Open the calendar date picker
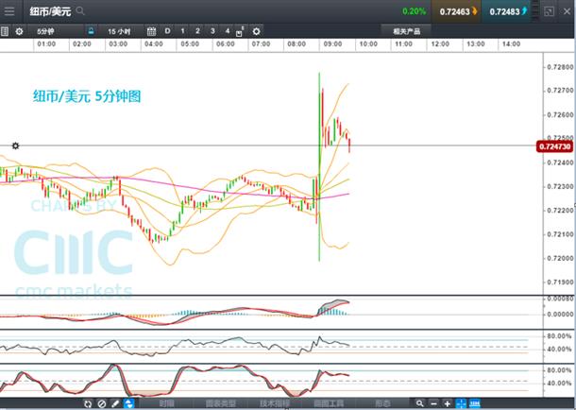Screen dimensions: 576x410 pos(151,31)
